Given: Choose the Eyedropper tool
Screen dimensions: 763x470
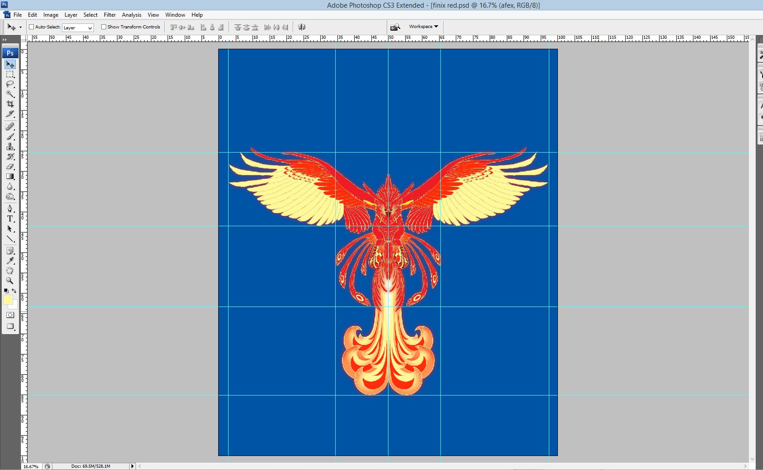Looking at the screenshot, I should tap(10, 261).
